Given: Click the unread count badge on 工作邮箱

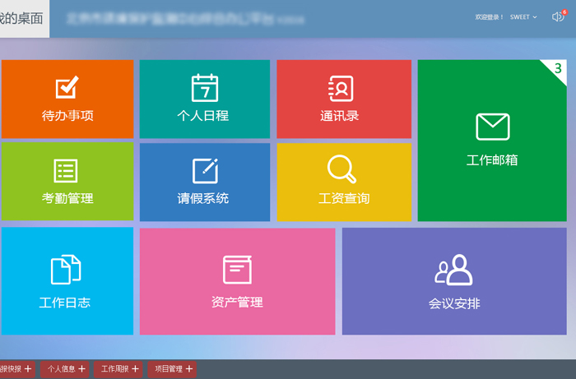Looking at the screenshot, I should 558,69.
